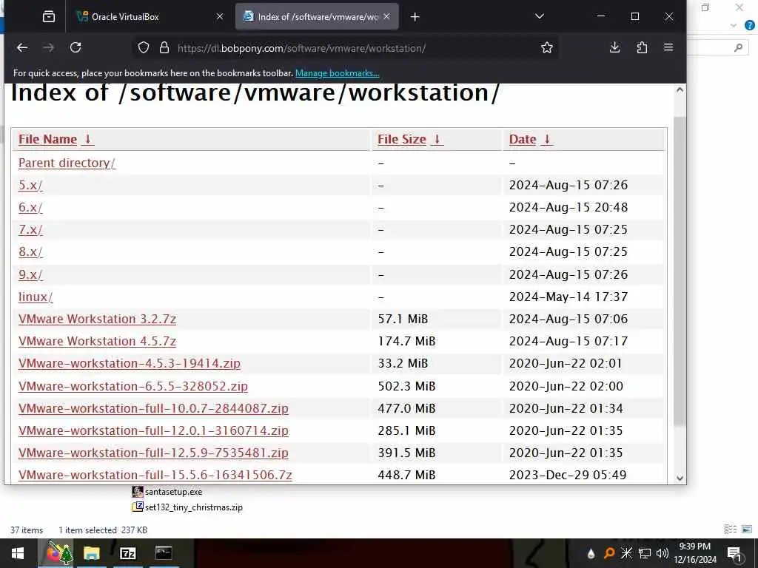Go back to the previous page
Viewport: 758px width, 568px height.
pyautogui.click(x=22, y=47)
